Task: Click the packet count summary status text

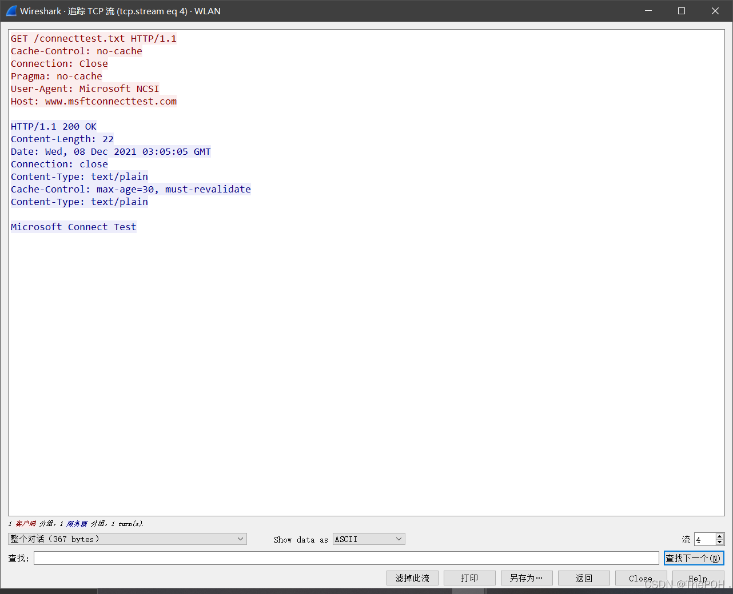Action: tap(76, 523)
